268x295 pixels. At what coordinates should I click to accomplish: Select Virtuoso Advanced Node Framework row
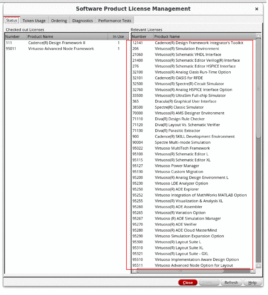coord(67,49)
